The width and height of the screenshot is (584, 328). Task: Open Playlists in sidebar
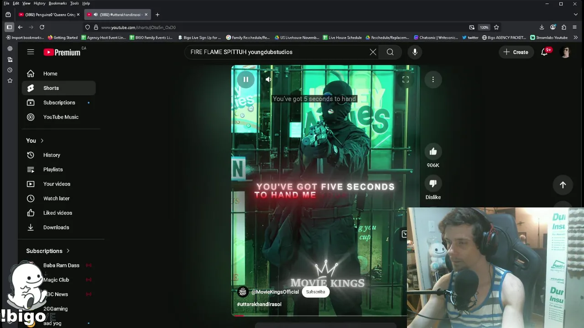point(59,169)
